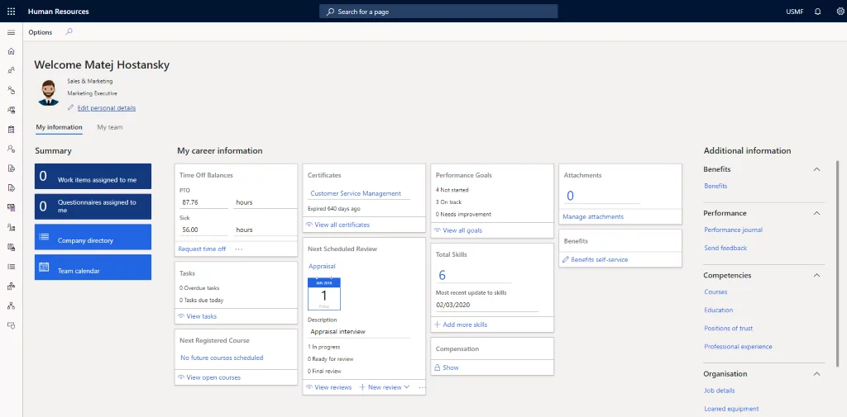The height and width of the screenshot is (417, 847).
Task: Go to Home in the left sidebar
Action: click(11, 51)
